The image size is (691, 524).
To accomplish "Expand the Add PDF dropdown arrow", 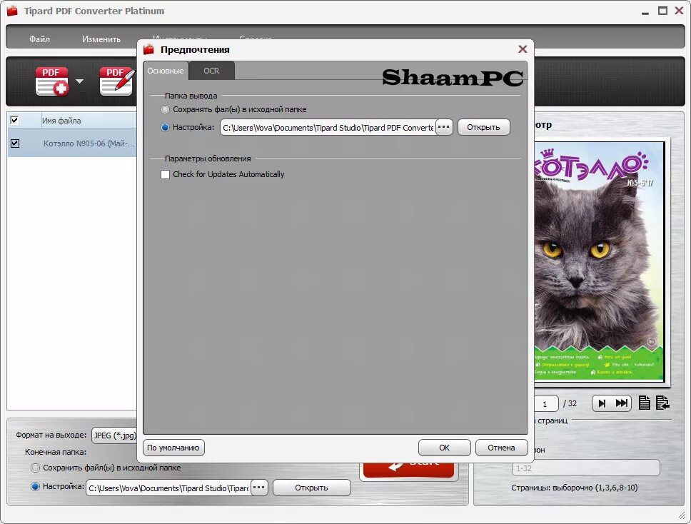I will pyautogui.click(x=79, y=81).
